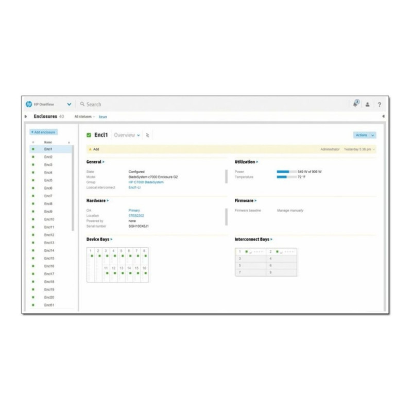Open the notifications bell icon
This screenshot has width=412, height=412.
(355, 104)
